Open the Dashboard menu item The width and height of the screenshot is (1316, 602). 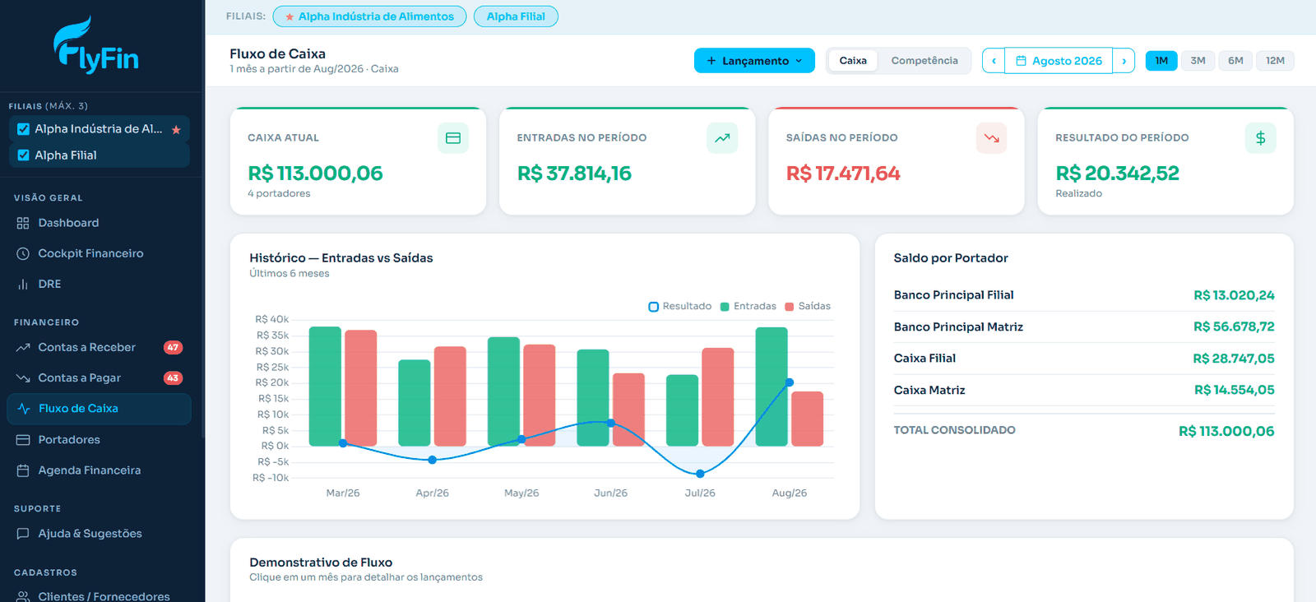pos(99,223)
